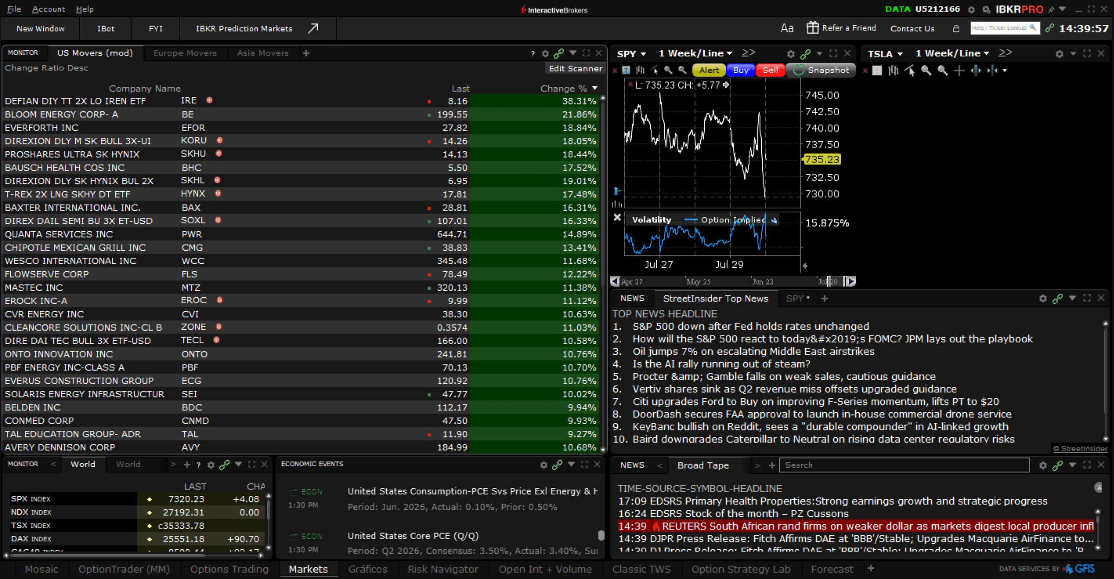Image resolution: width=1114 pixels, height=579 pixels.
Task: Click Refer a Friend
Action: [842, 28]
